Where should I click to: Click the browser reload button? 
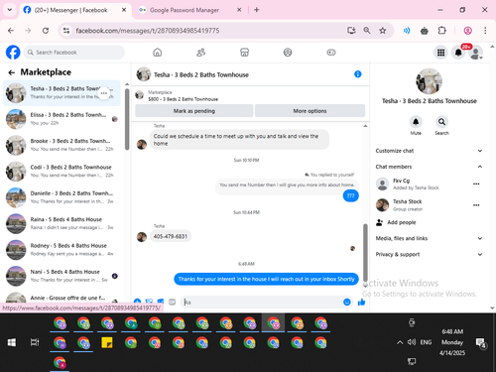46,31
